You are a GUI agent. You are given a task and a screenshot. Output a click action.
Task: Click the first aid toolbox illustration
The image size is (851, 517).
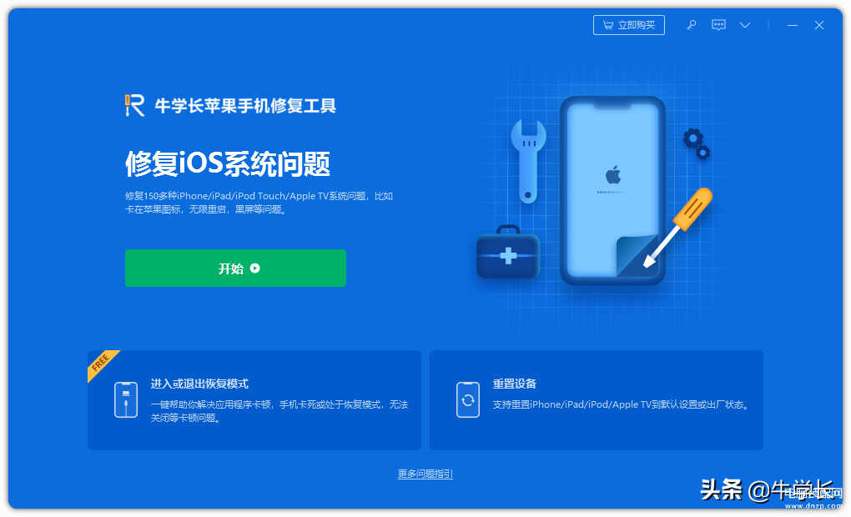click(508, 253)
